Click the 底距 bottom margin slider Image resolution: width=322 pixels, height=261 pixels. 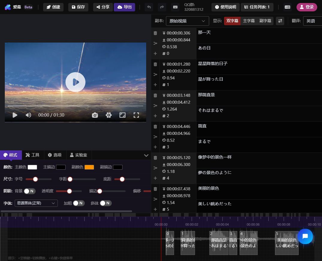127,179
